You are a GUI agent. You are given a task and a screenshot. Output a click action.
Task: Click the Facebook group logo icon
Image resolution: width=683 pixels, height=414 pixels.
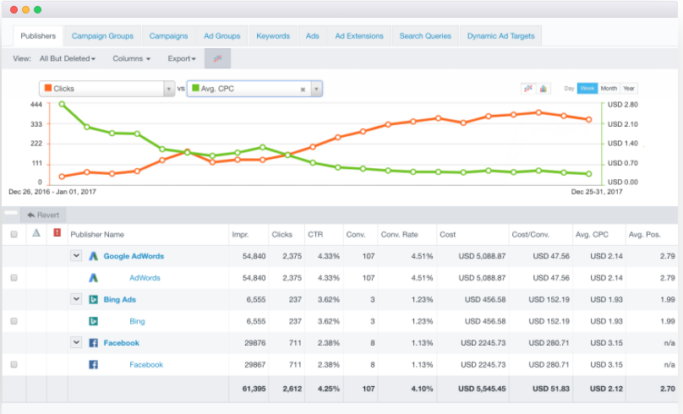(x=93, y=343)
